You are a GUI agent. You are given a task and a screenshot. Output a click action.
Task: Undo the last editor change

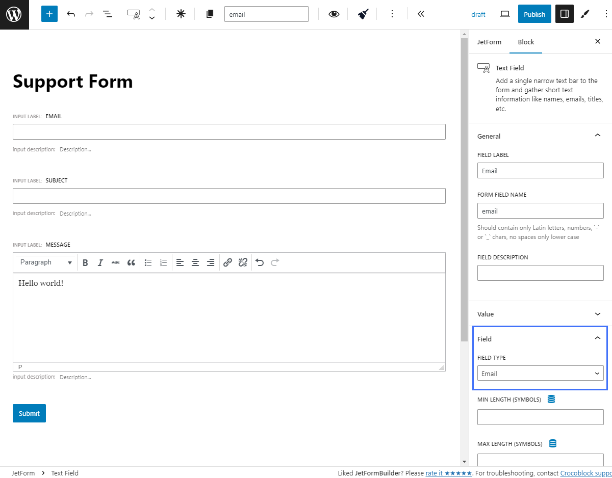click(x=71, y=14)
